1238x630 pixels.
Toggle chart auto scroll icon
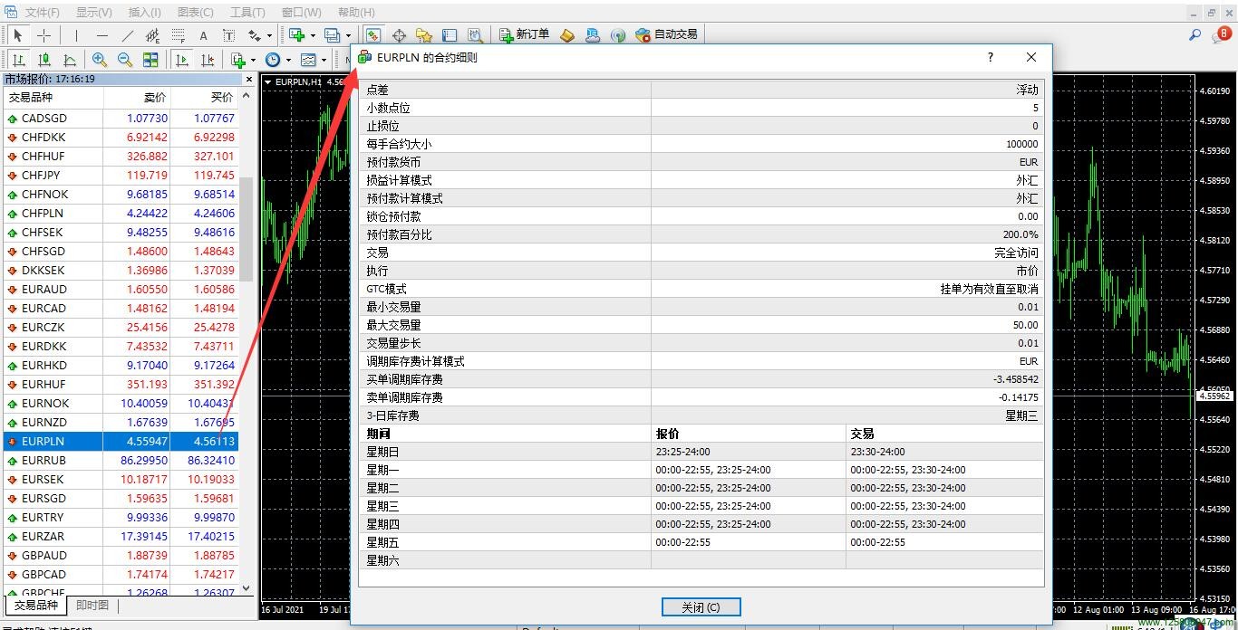[182, 60]
